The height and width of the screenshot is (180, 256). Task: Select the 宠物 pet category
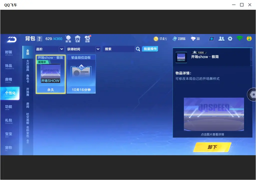click(9, 148)
